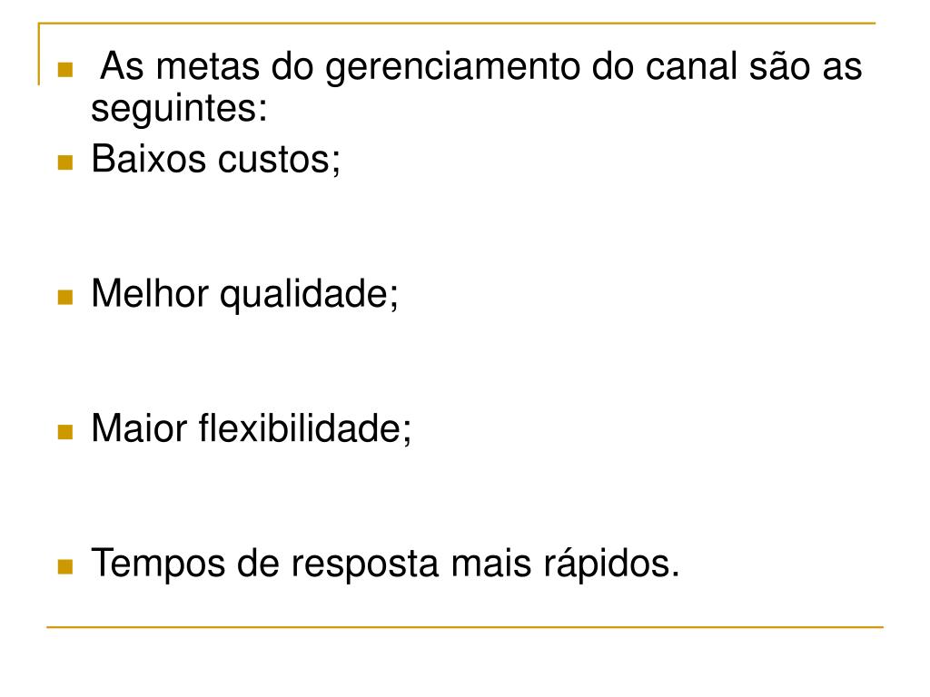The height and width of the screenshot is (697, 930).
Task: Select the word "flexibilidade;"
Action: pyautogui.click(x=305, y=428)
